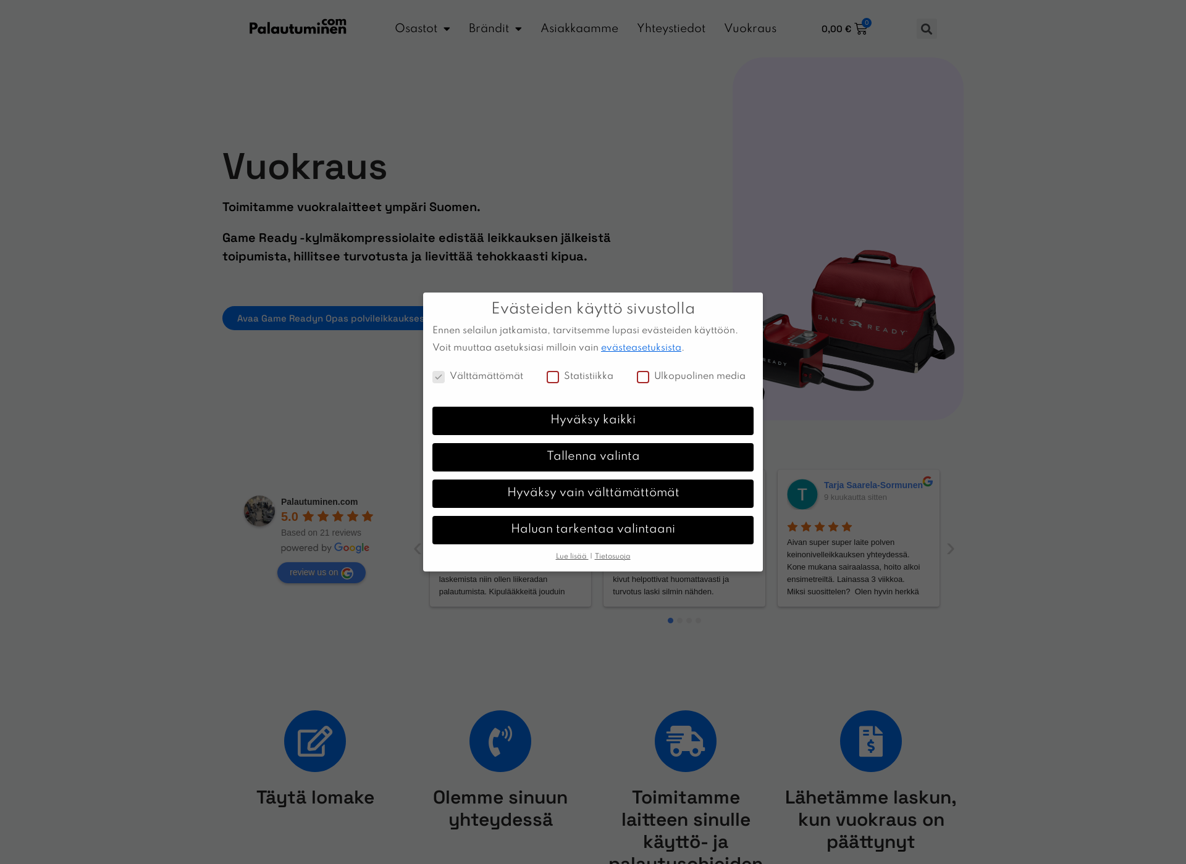Screen dimensions: 1186x864
Task: Click the Vuokraus menu item
Action: tap(749, 28)
